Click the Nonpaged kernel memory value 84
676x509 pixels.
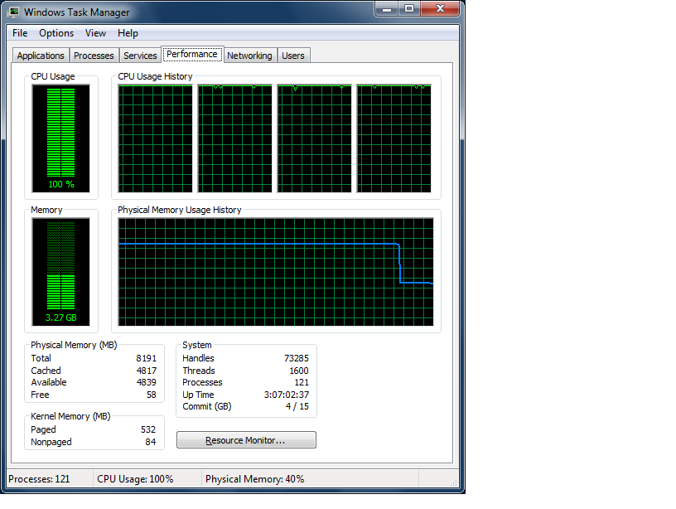pos(151,442)
